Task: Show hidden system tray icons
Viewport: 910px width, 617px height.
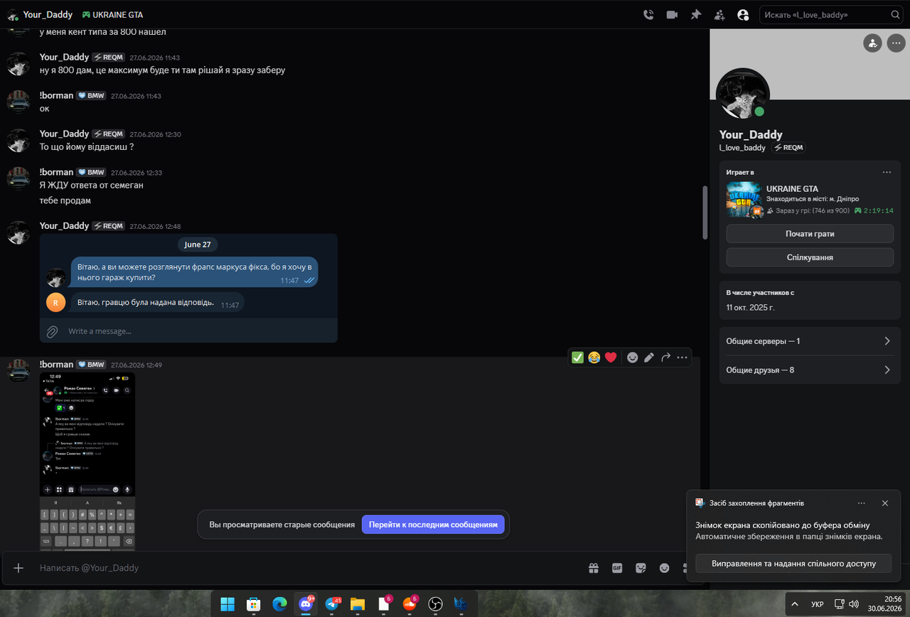Action: click(795, 604)
